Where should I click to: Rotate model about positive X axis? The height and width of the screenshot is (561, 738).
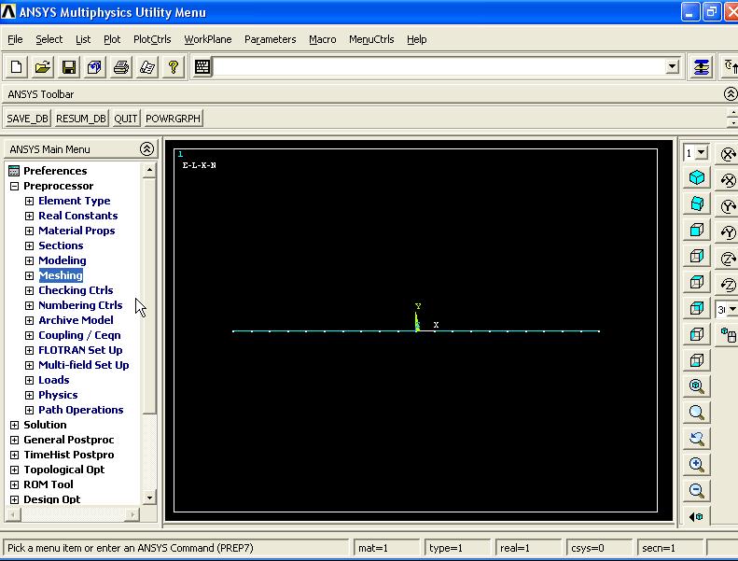(728, 154)
